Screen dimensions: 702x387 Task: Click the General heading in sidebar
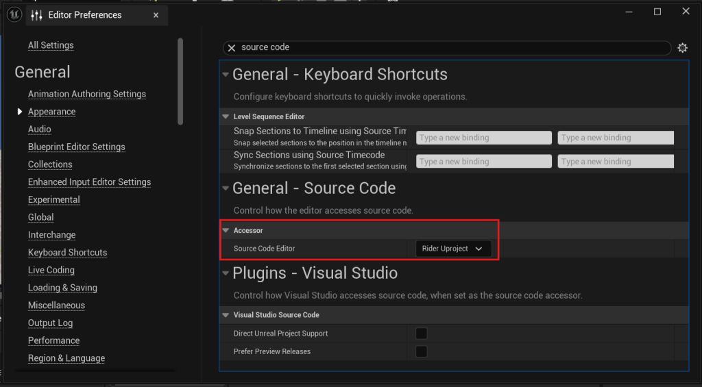click(43, 72)
